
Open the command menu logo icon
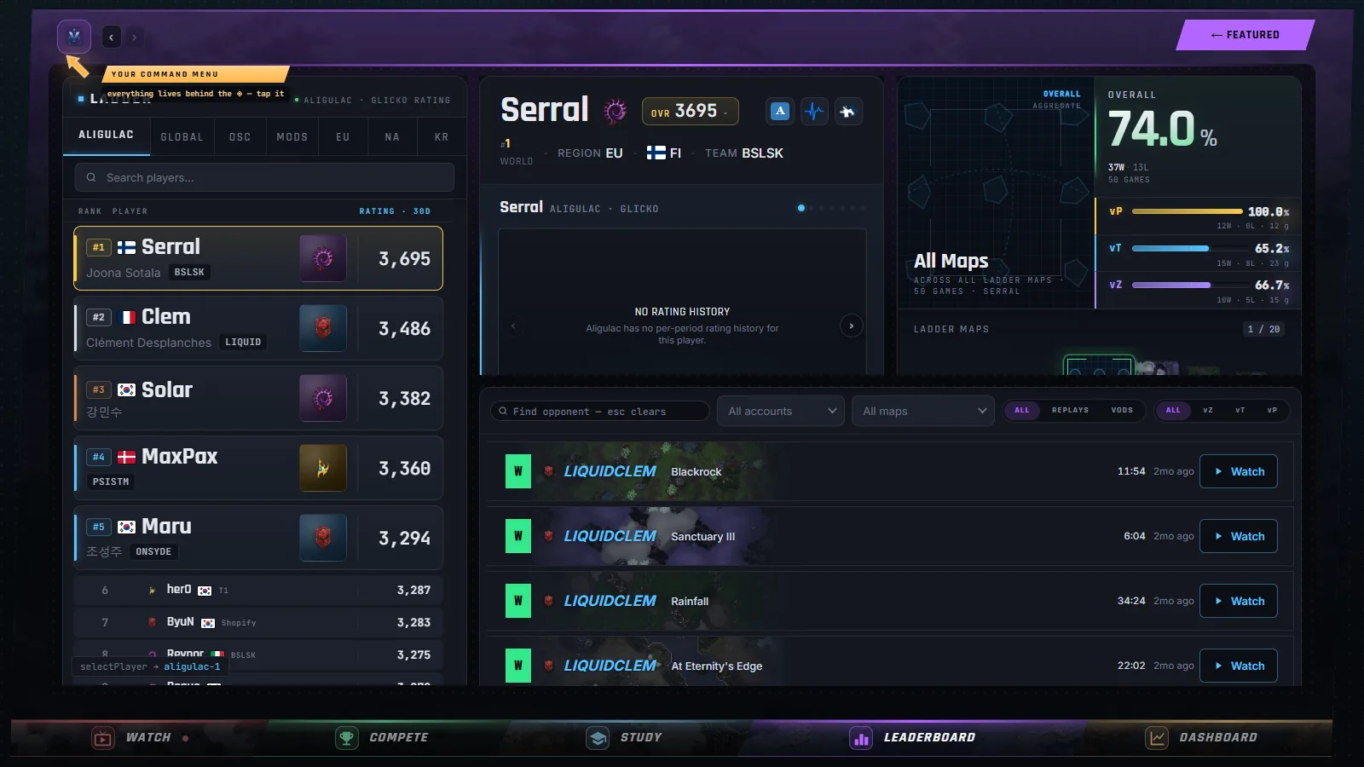[74, 36]
